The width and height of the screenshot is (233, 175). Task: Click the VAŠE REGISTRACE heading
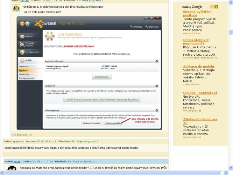tap(70, 35)
